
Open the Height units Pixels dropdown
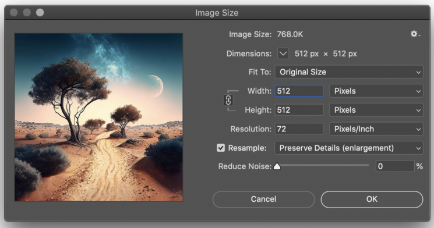[x=376, y=110]
